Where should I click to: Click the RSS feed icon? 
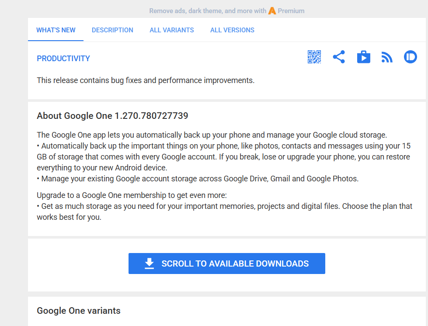pyautogui.click(x=387, y=57)
